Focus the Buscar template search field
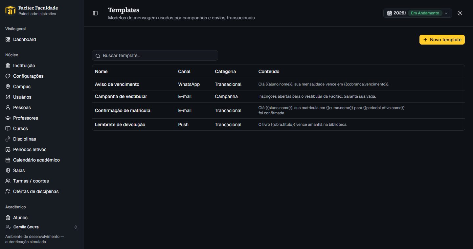473x249 pixels. (x=155, y=55)
